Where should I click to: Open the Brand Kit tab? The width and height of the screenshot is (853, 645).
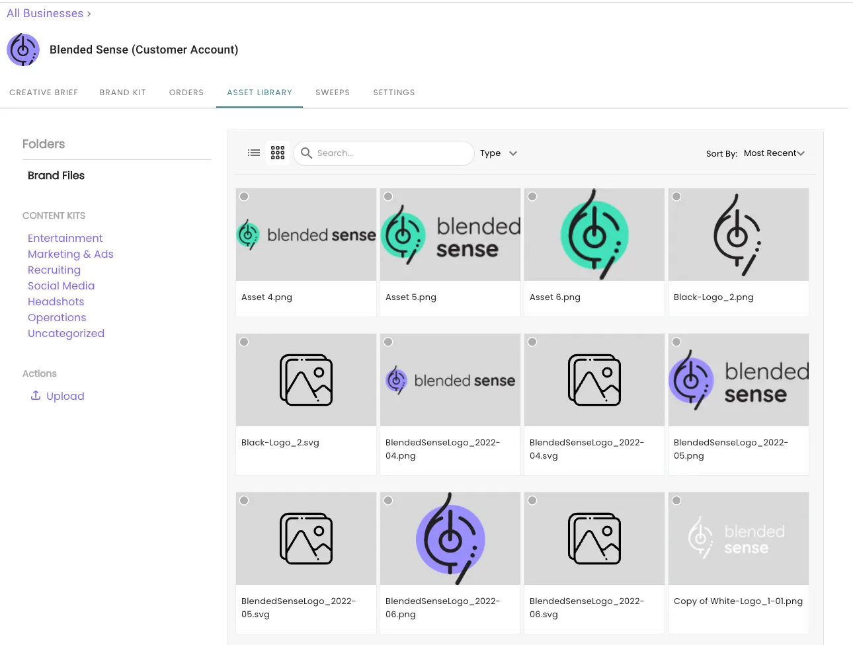point(123,93)
